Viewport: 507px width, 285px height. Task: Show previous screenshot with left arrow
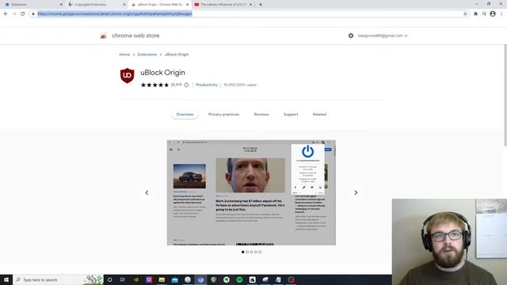pos(147,192)
